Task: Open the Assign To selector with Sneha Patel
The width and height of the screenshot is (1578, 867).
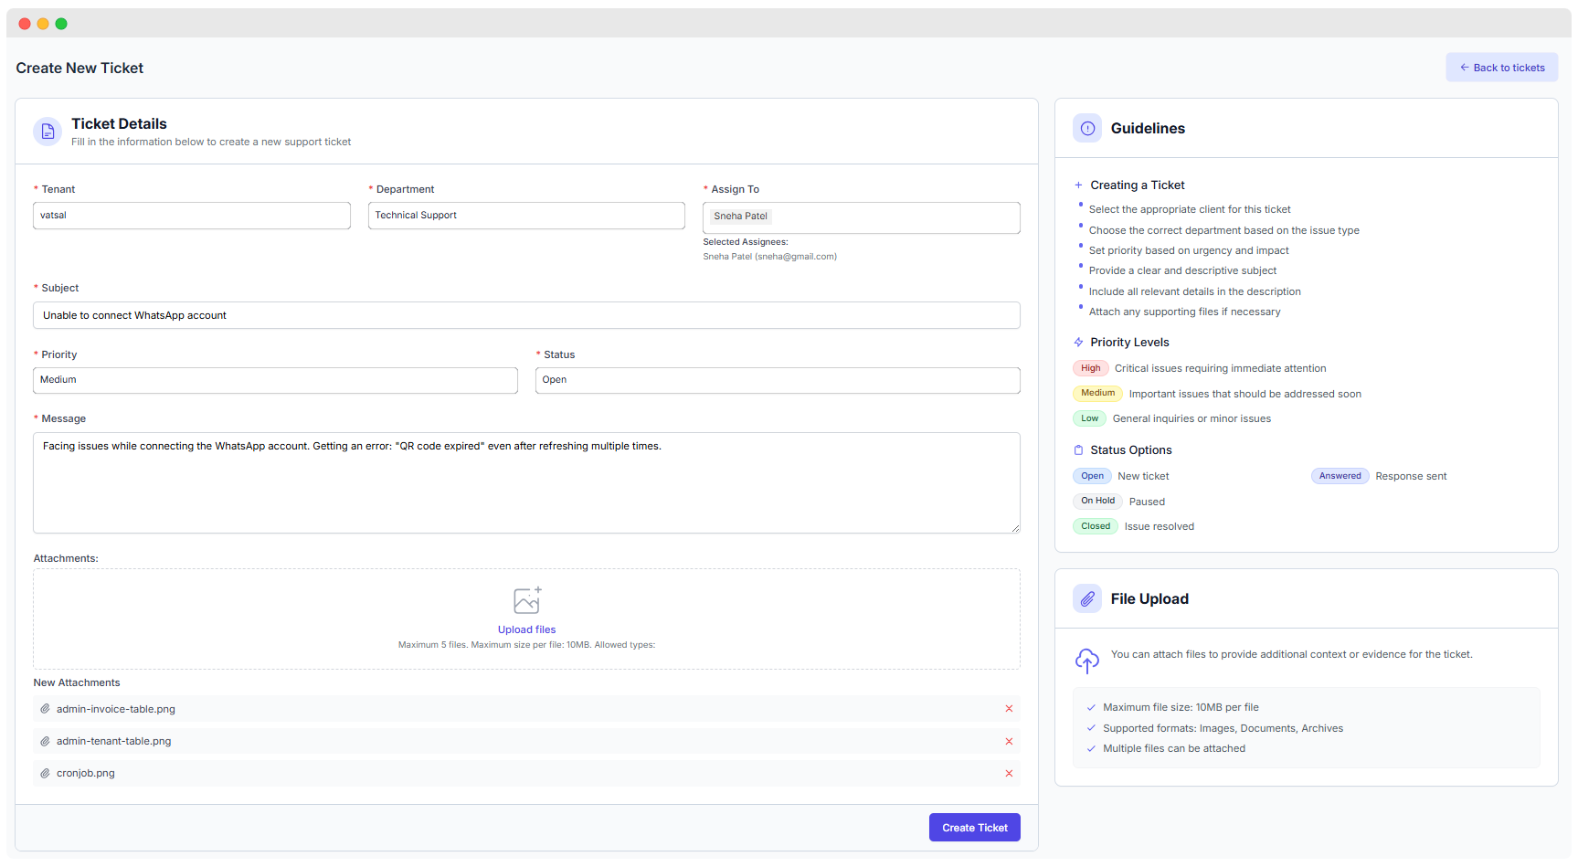Action: [895, 217]
